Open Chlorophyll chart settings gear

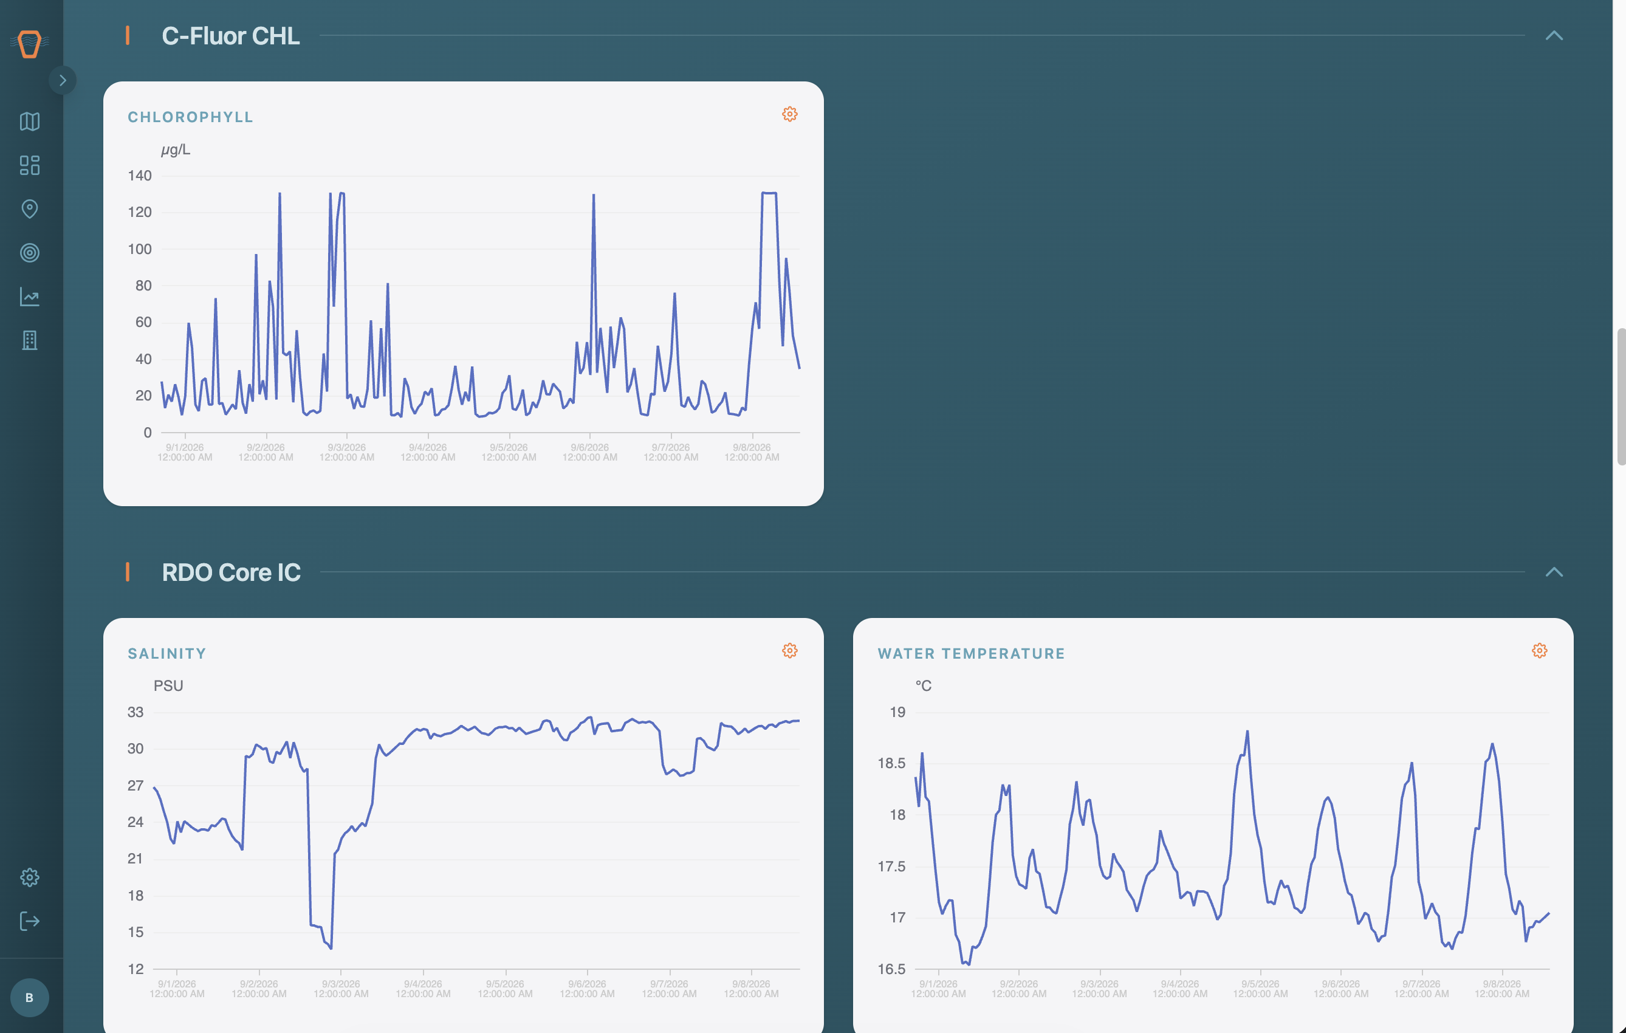[789, 114]
